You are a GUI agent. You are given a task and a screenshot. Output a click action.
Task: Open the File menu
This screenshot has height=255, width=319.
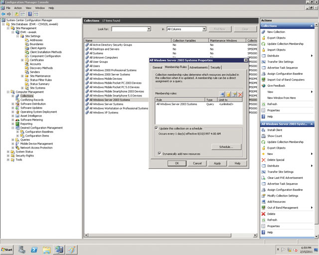(x=8, y=8)
